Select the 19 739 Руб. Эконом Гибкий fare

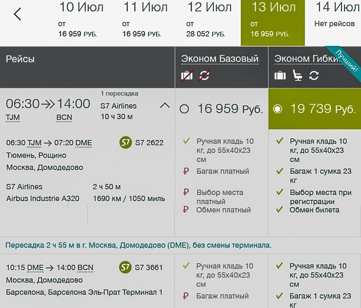click(x=277, y=109)
